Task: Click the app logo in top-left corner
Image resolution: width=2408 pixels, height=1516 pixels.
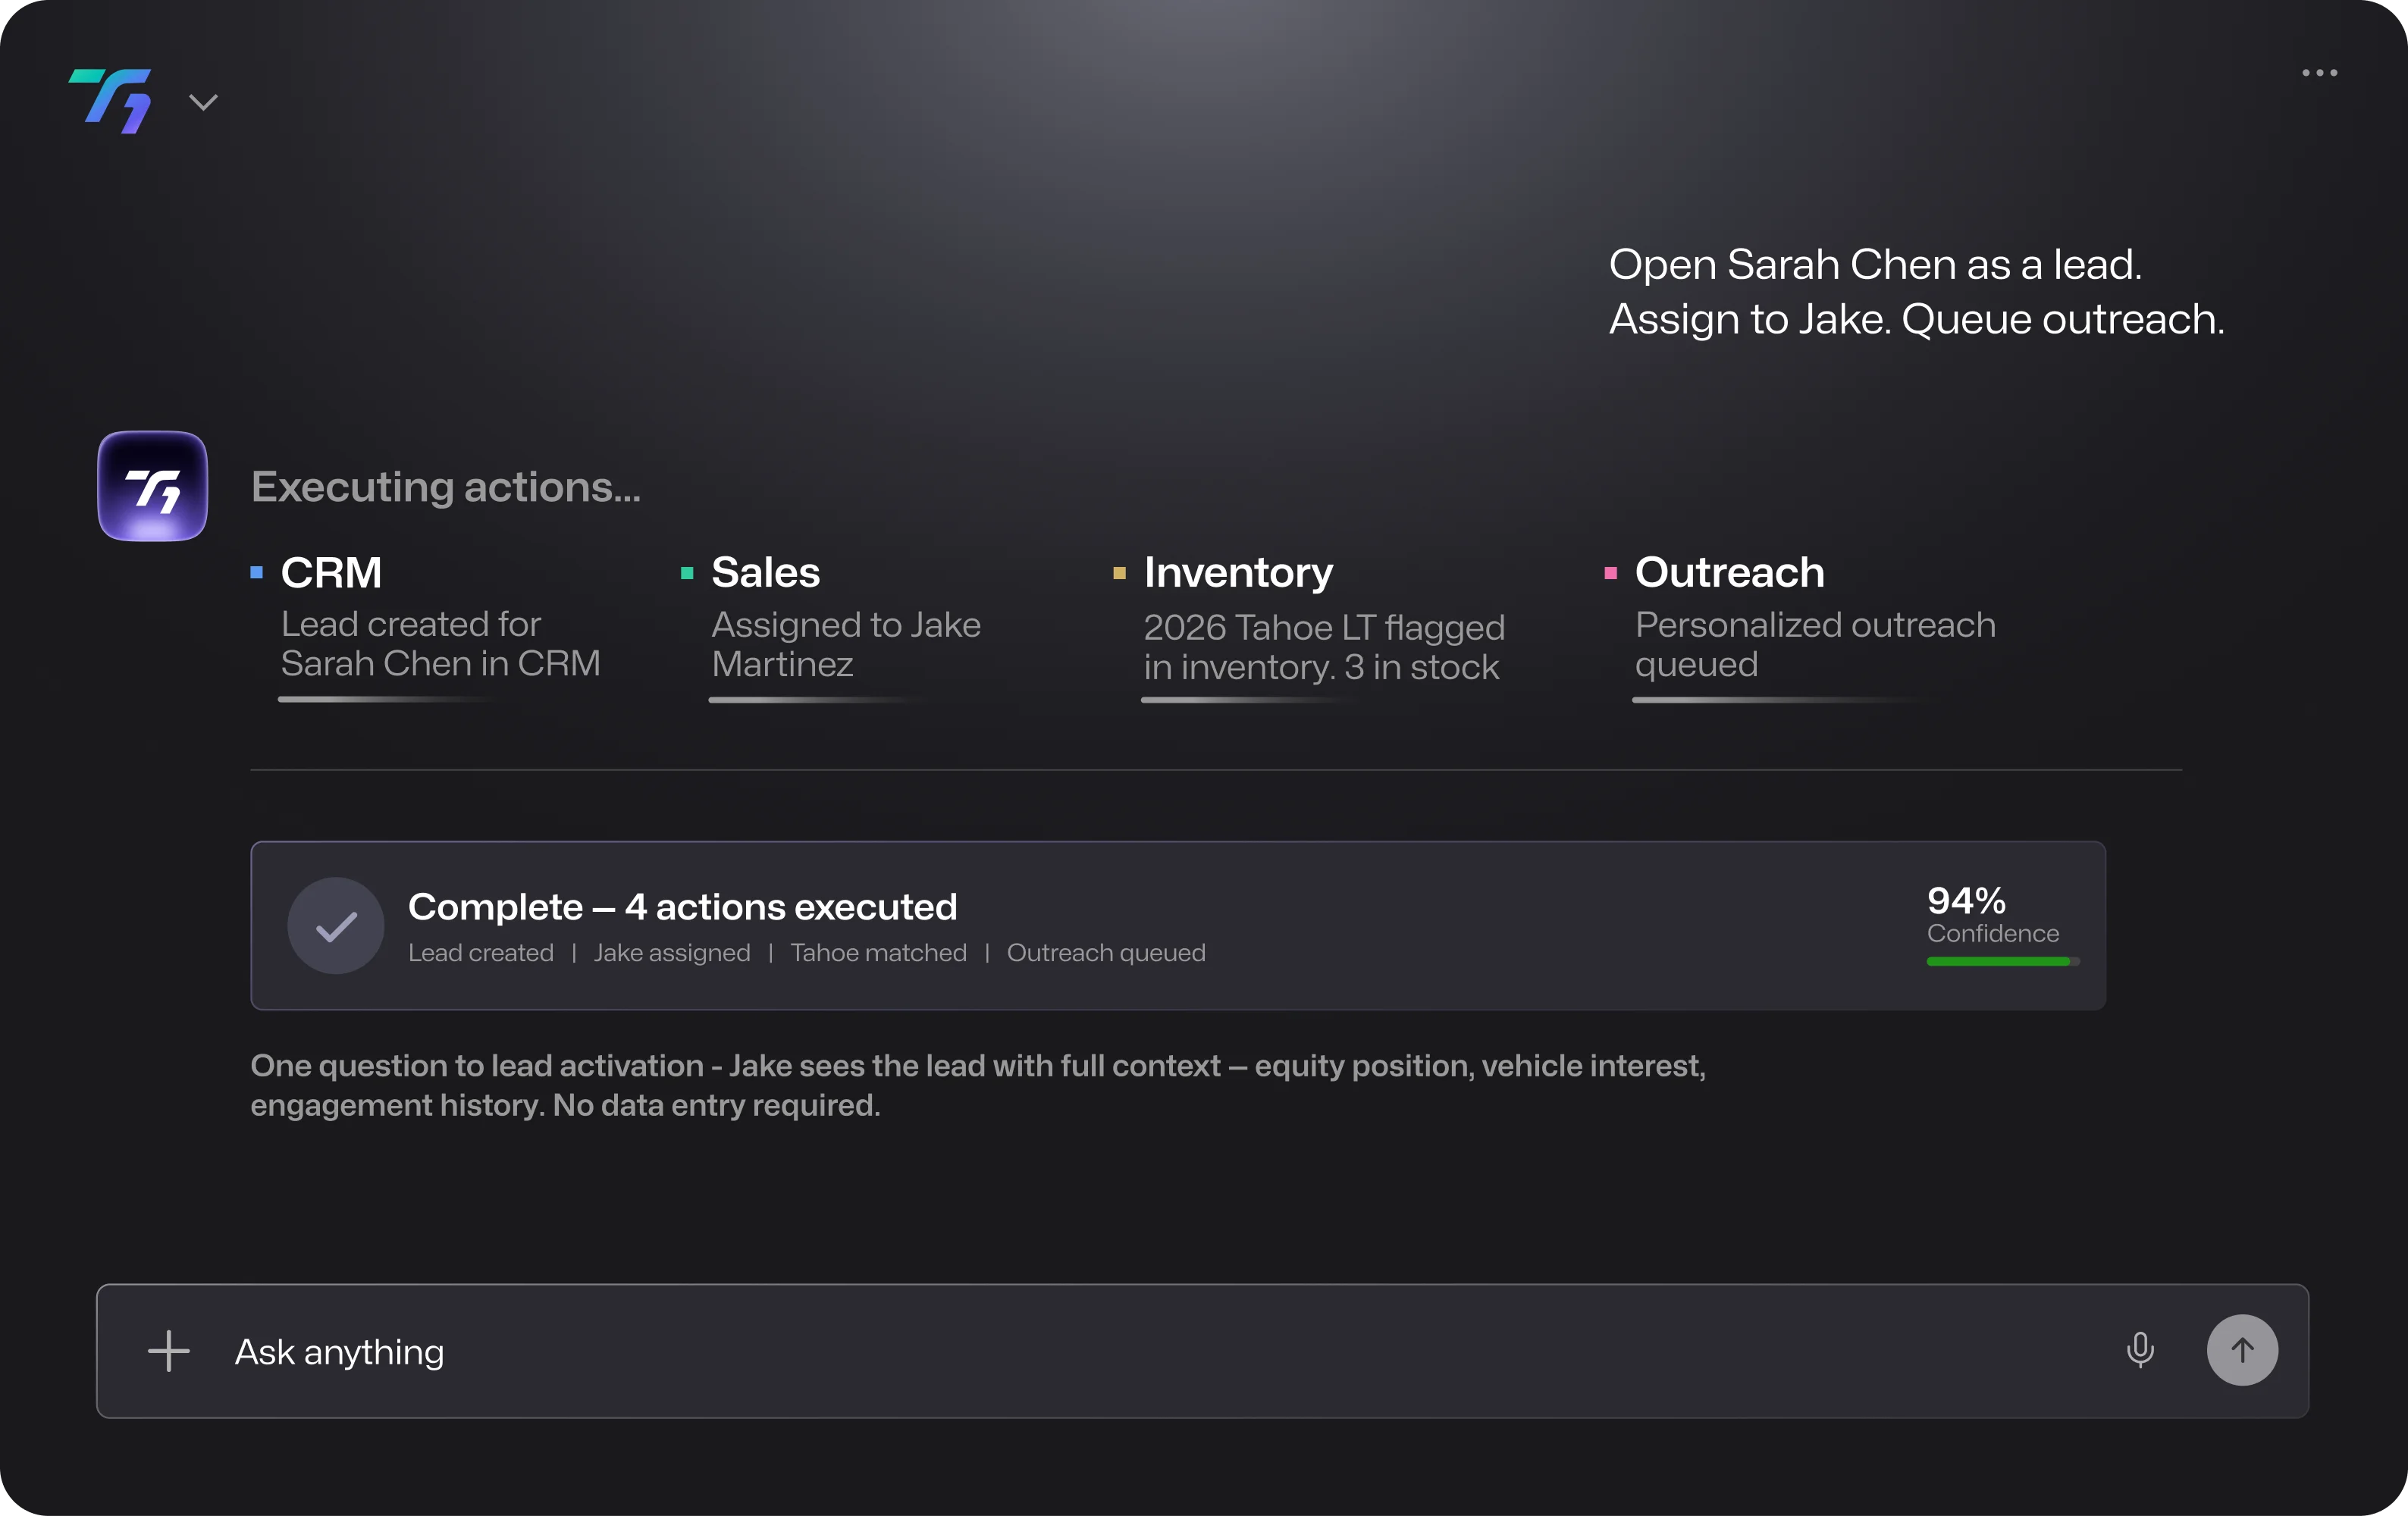Action: point(111,101)
